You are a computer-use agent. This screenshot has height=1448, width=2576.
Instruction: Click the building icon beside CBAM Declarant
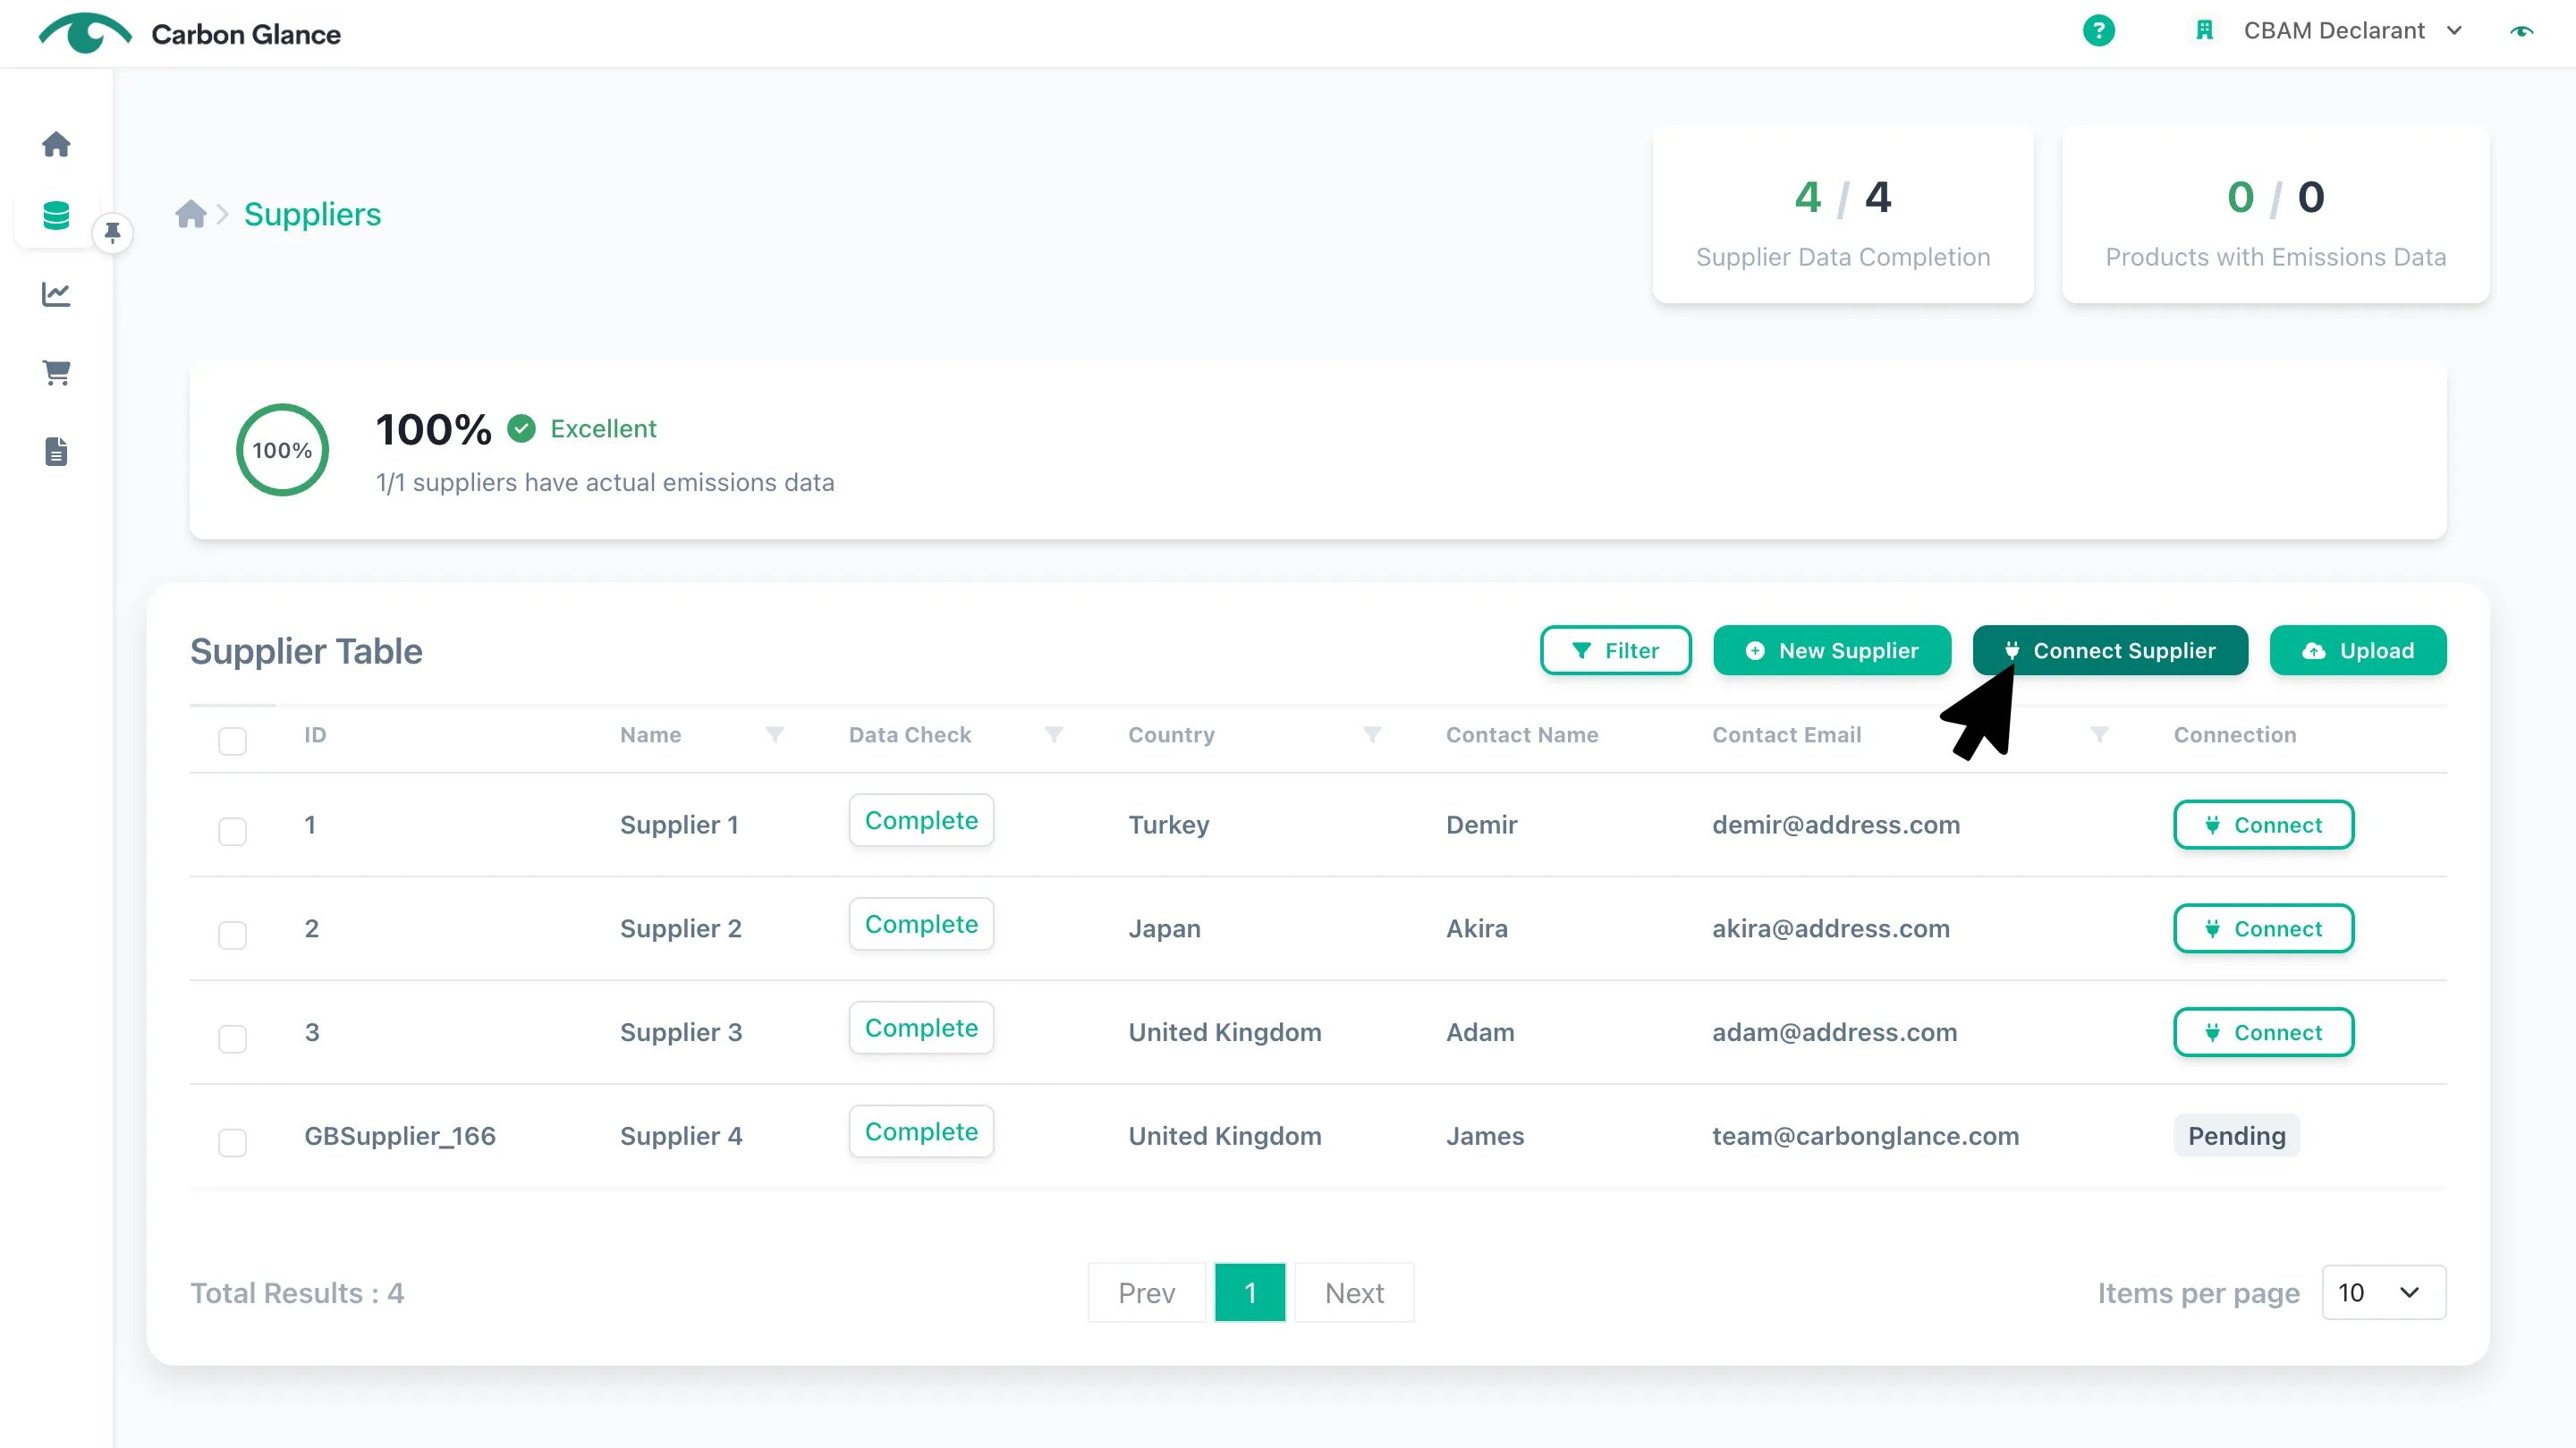click(2204, 30)
